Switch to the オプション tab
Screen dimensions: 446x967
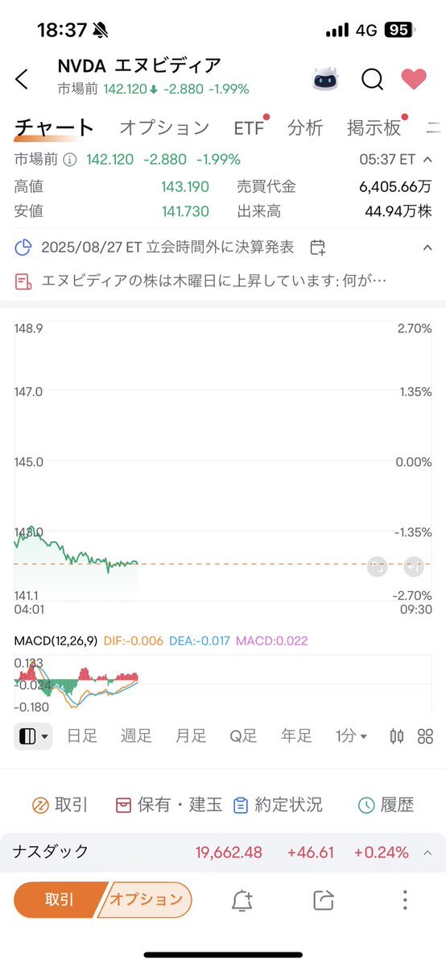tap(164, 127)
